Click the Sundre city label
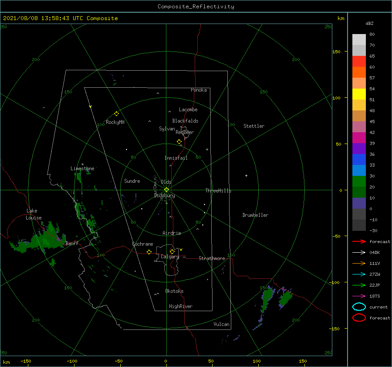This screenshot has height=367, width=392. [132, 181]
